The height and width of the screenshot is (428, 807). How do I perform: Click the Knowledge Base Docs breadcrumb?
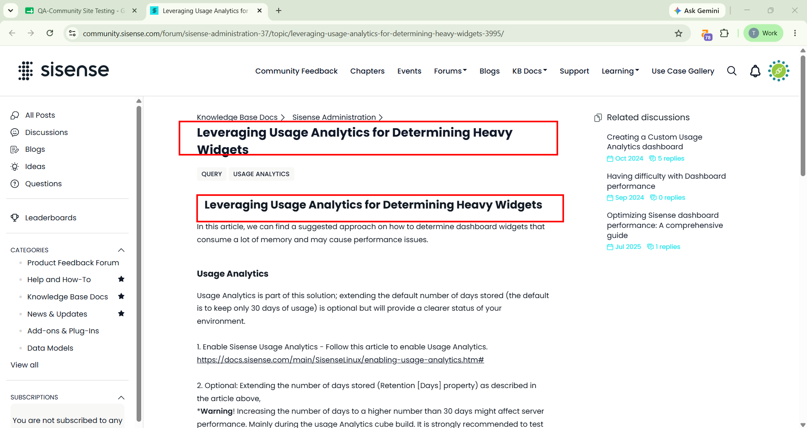[237, 117]
